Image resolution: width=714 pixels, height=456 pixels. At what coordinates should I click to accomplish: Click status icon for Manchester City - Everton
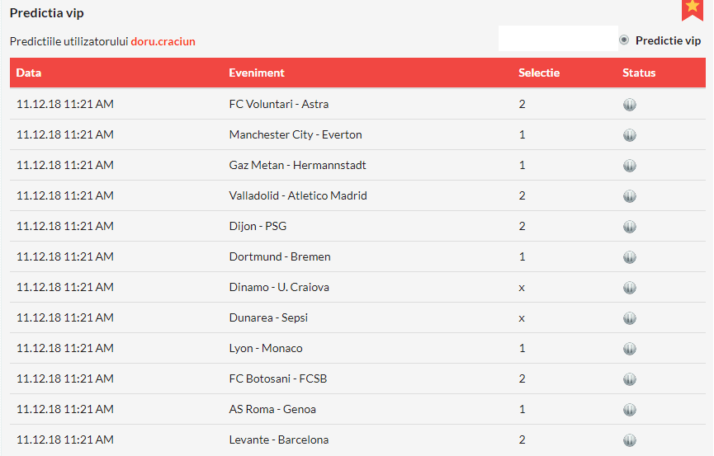pos(630,135)
